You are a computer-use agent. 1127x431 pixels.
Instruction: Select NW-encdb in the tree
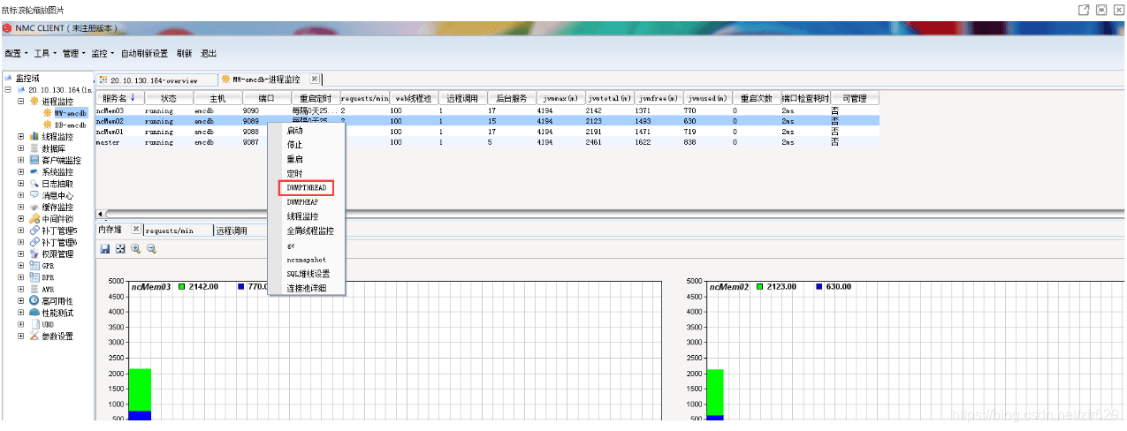pos(70,113)
